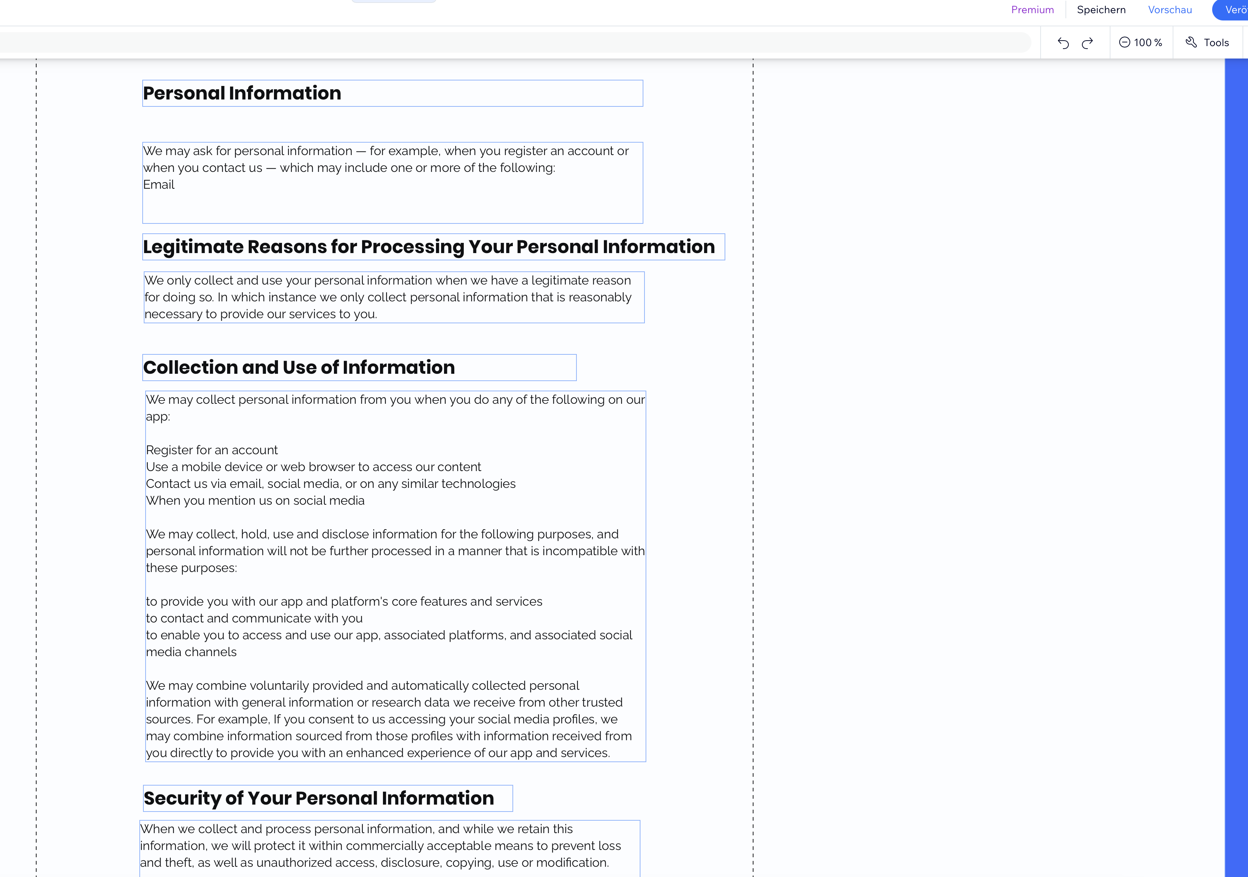The height and width of the screenshot is (877, 1248).
Task: Click the zoom out minus icon
Action: coord(1124,42)
